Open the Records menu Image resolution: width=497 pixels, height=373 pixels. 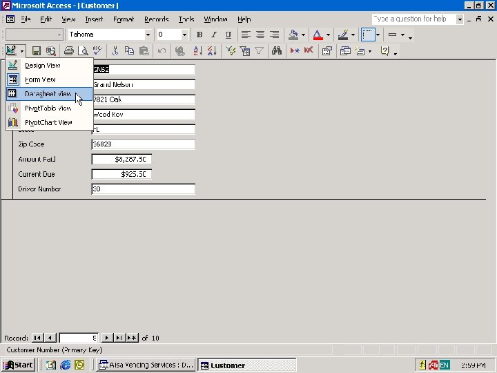click(156, 19)
